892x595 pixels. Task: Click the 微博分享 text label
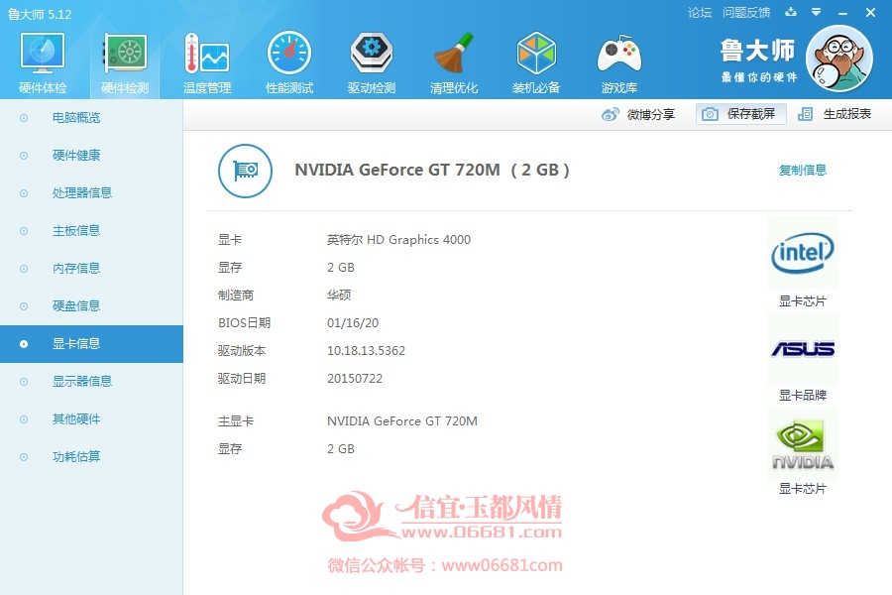tap(651, 114)
